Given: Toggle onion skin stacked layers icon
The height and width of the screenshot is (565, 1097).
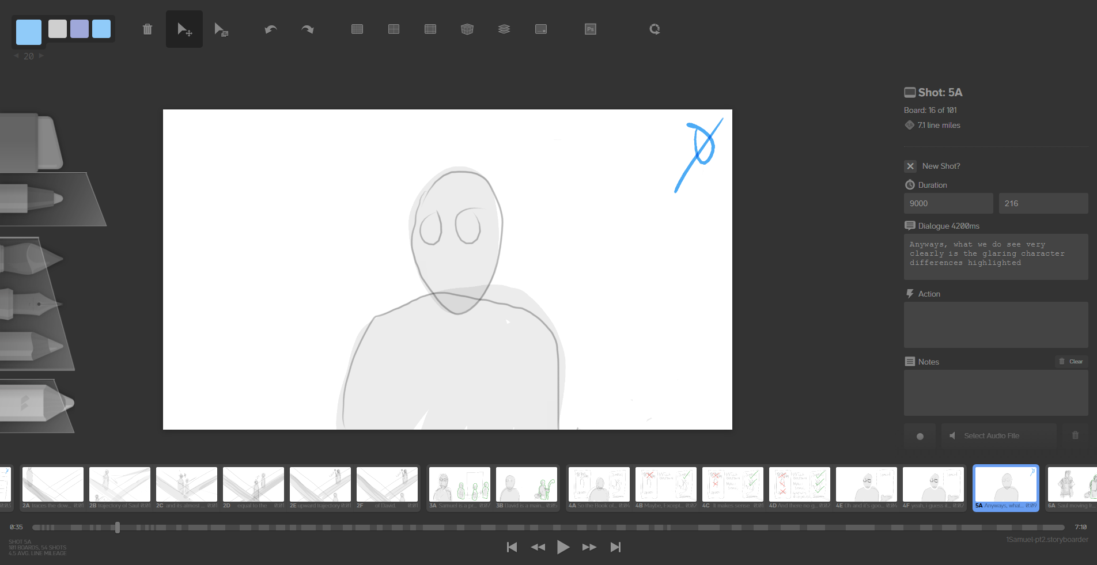Looking at the screenshot, I should 504,29.
